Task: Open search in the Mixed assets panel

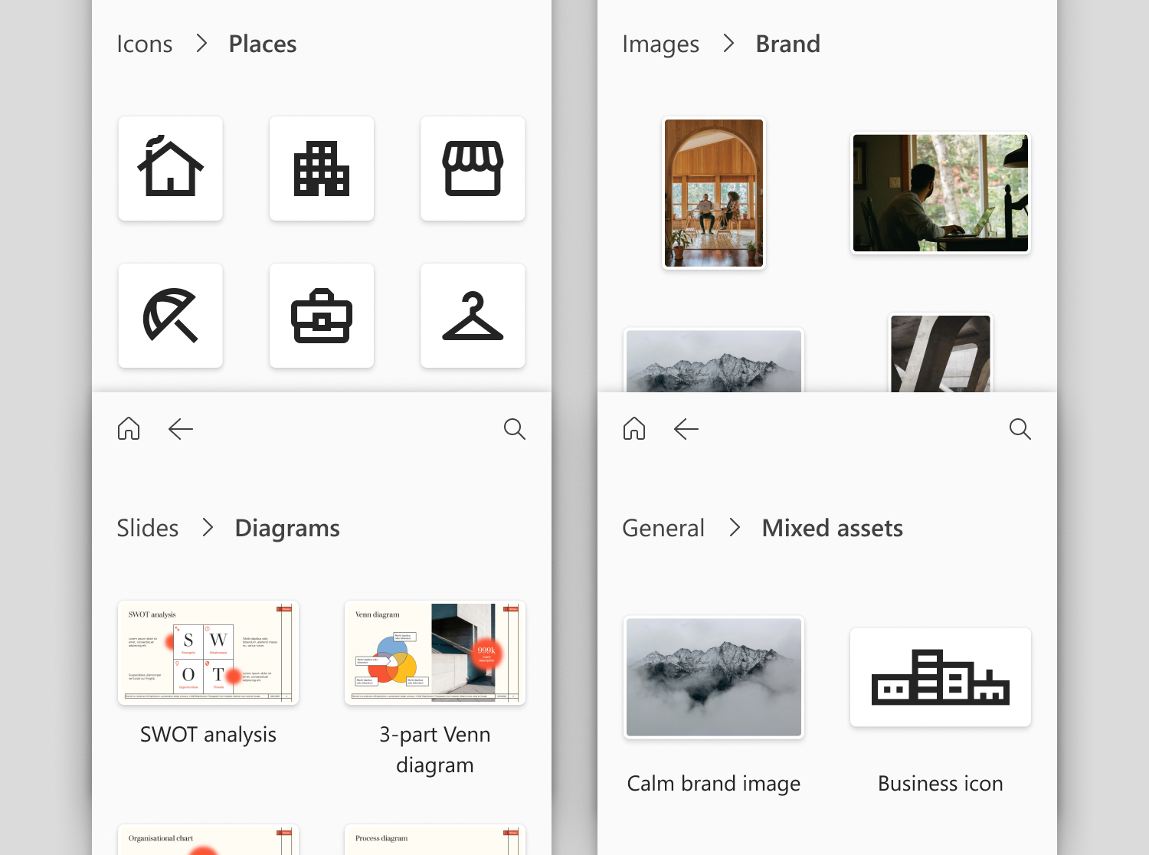Action: [1020, 429]
